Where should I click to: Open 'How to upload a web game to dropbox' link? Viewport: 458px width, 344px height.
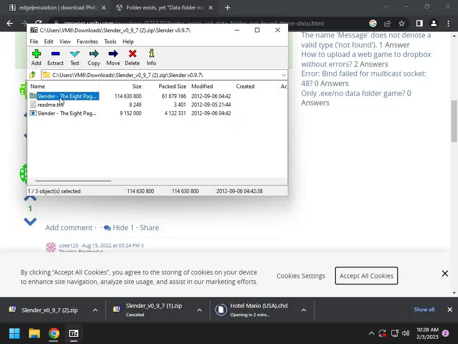(366, 59)
